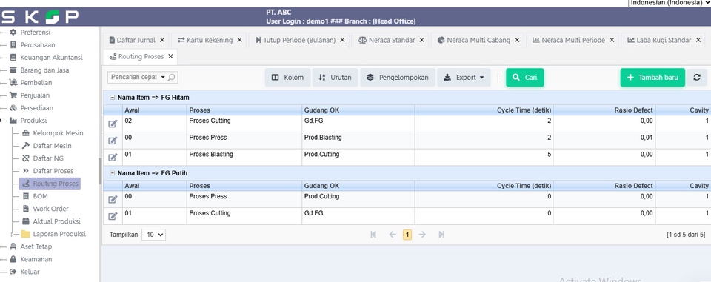Viewport: 711px width, 282px height.
Task: Click the Urutan sort button
Action: [x=335, y=78]
